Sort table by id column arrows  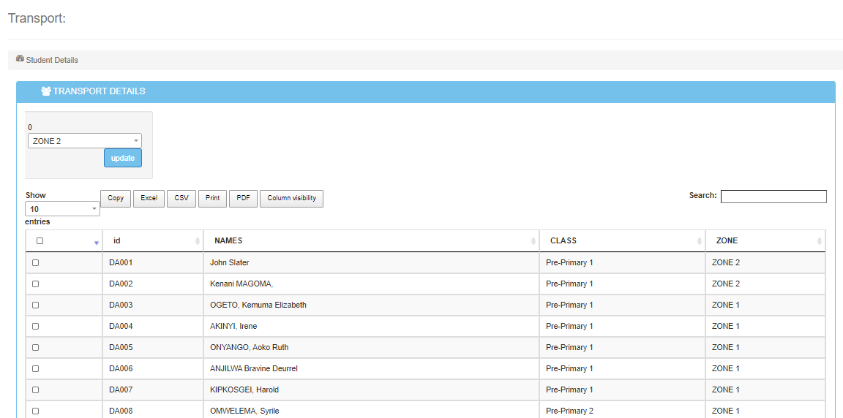tap(198, 241)
